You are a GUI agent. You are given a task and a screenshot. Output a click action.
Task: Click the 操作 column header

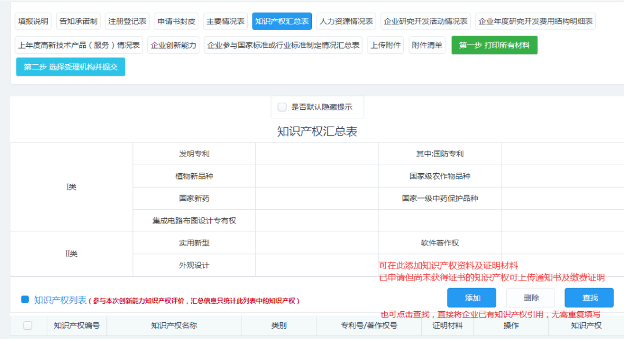pyautogui.click(x=511, y=326)
